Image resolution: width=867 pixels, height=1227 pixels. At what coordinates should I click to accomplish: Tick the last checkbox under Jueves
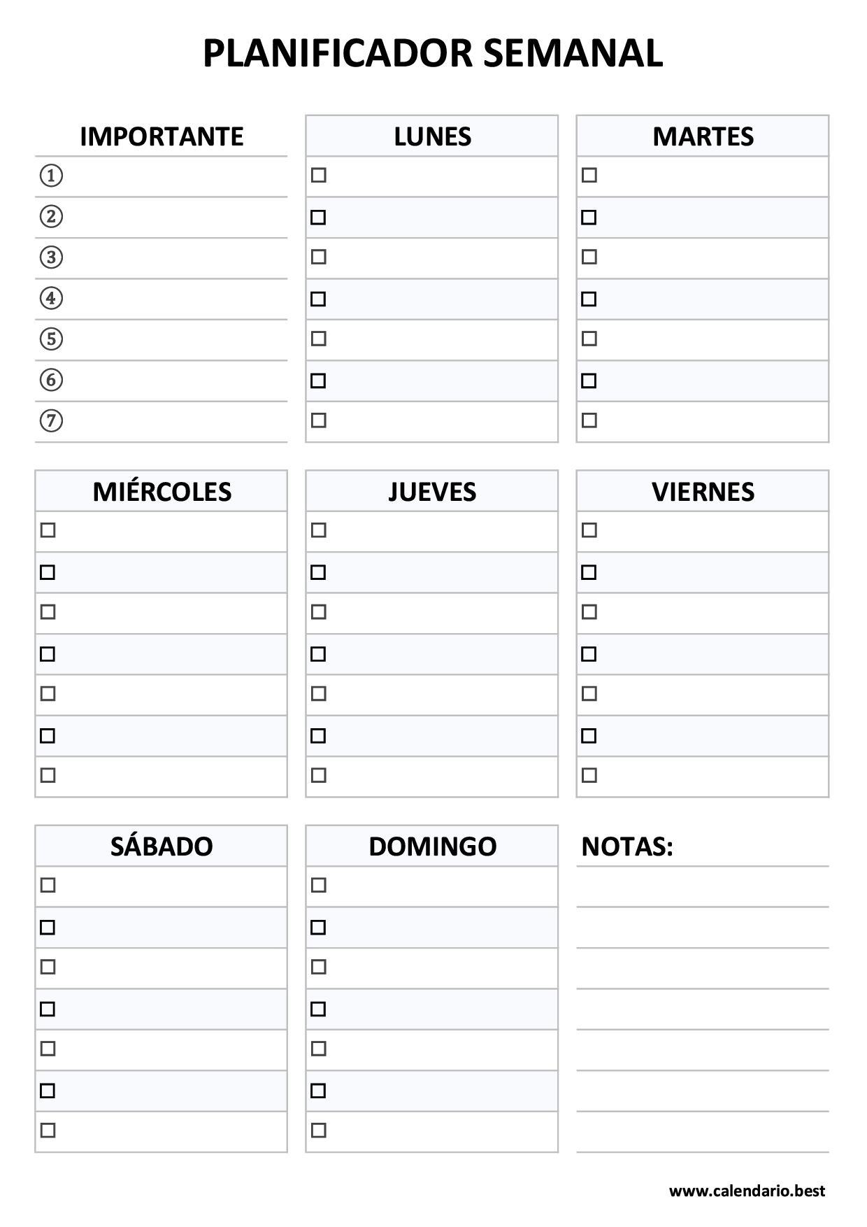pyautogui.click(x=319, y=775)
